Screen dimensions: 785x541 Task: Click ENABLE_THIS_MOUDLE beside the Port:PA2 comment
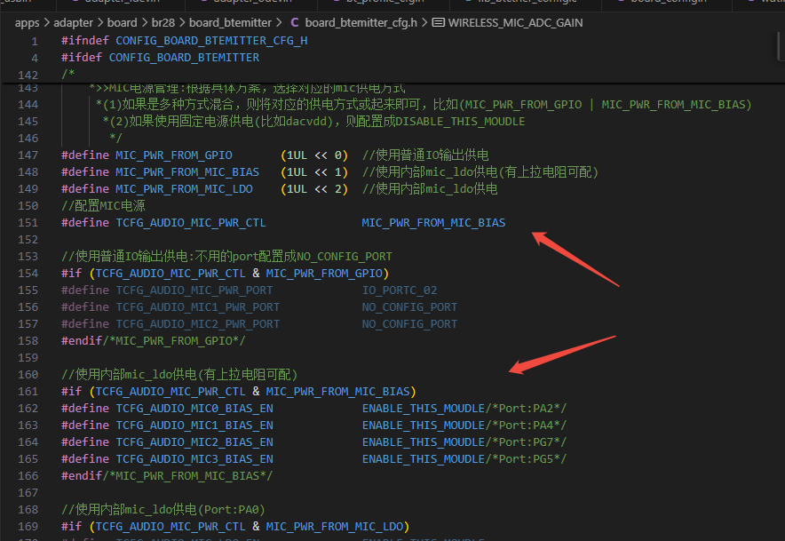pyautogui.click(x=424, y=409)
